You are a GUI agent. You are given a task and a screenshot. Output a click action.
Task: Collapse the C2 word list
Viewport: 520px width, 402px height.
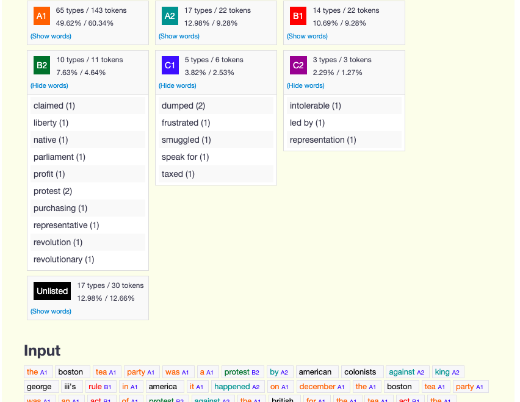(x=305, y=85)
